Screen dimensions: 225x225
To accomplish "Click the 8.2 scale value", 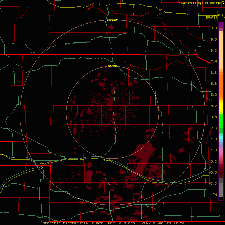I will point(214,50).
